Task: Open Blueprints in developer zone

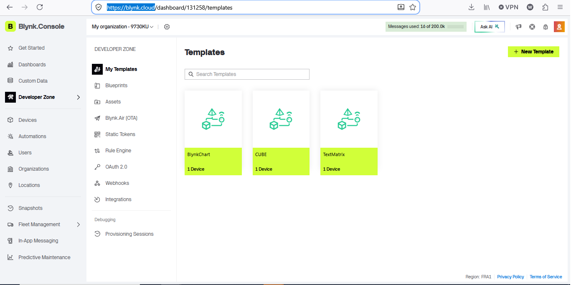Action: click(x=117, y=86)
